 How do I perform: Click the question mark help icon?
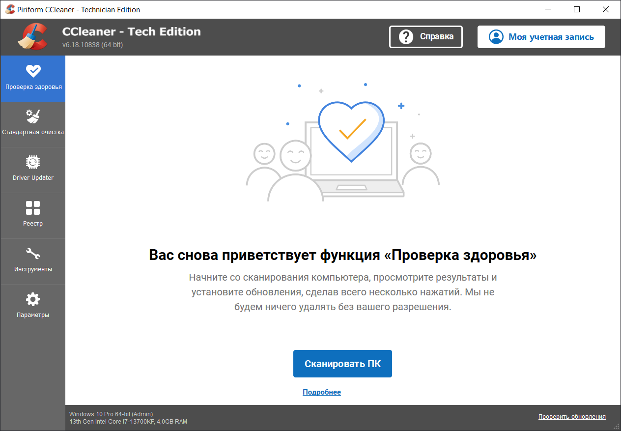406,37
